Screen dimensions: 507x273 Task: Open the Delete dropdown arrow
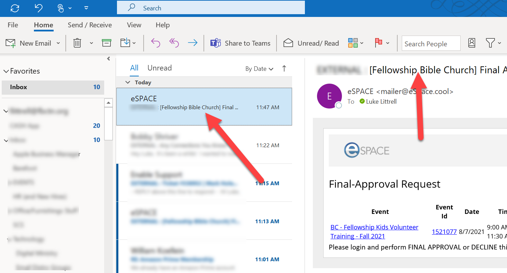click(x=91, y=43)
